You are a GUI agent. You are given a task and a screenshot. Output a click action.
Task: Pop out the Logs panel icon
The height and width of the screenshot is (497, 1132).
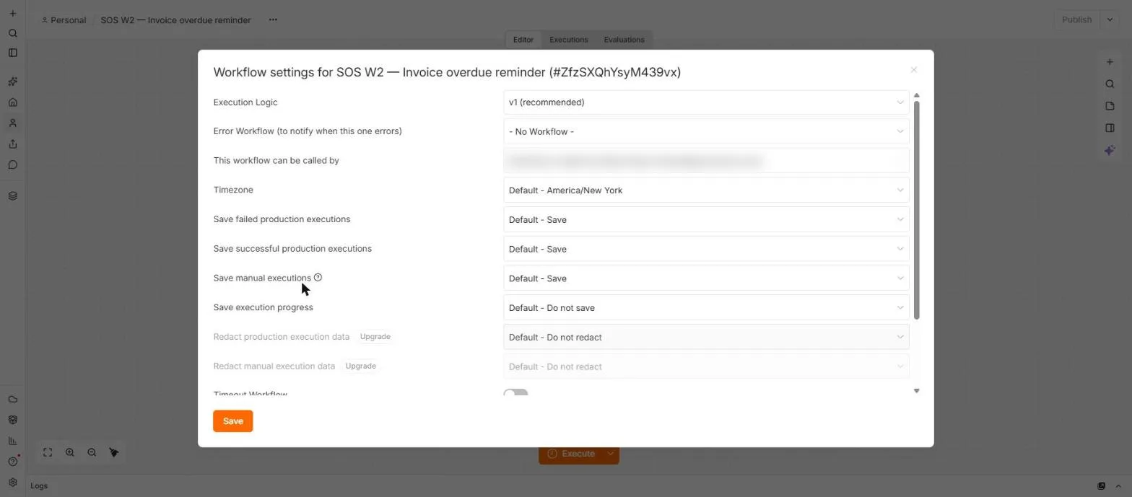tap(1102, 485)
